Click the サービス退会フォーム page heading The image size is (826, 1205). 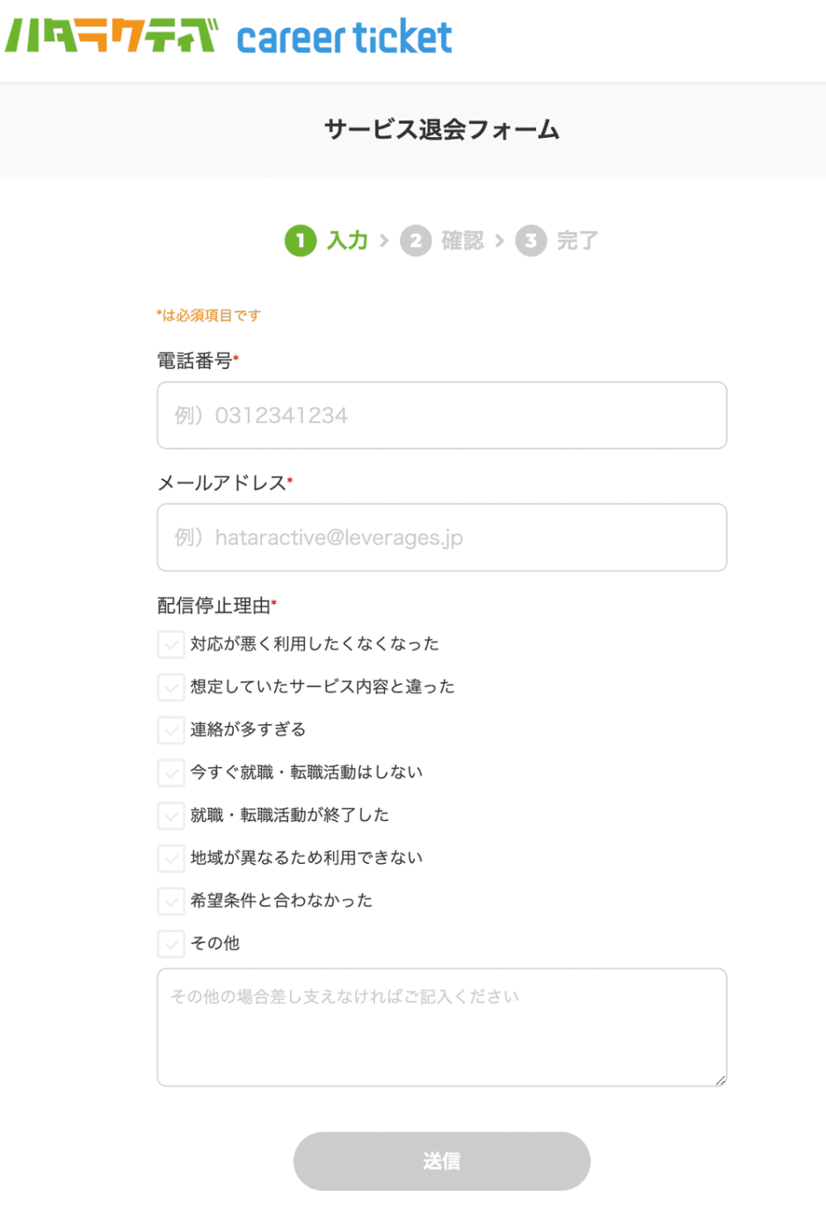(442, 129)
